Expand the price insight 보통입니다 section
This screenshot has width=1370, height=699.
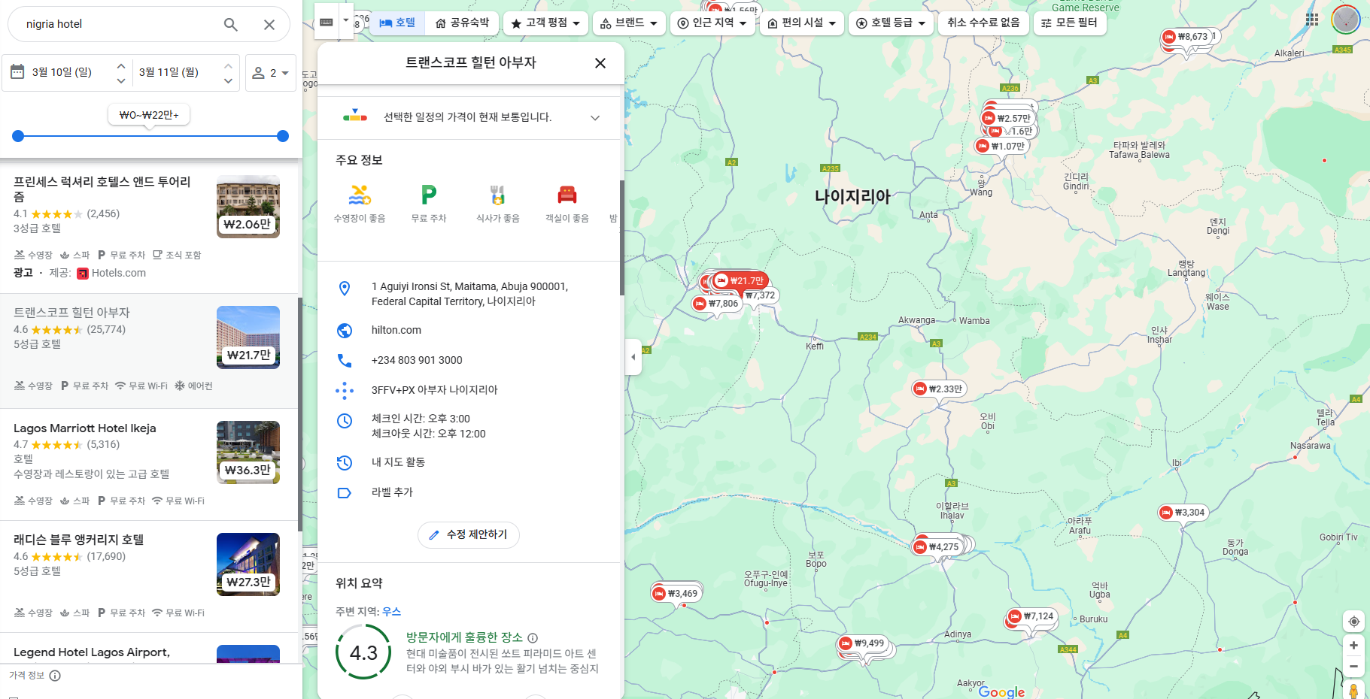click(x=595, y=118)
